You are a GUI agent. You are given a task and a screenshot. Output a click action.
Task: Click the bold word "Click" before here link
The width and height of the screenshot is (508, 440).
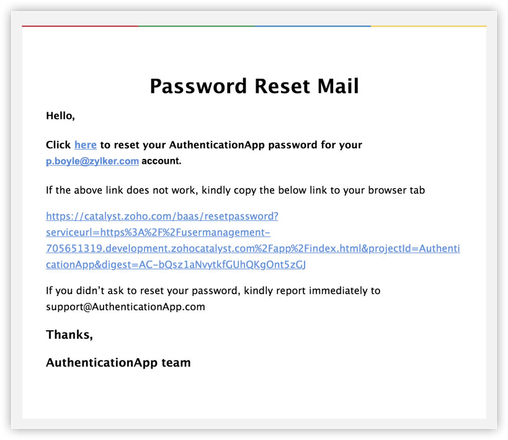pos(58,145)
